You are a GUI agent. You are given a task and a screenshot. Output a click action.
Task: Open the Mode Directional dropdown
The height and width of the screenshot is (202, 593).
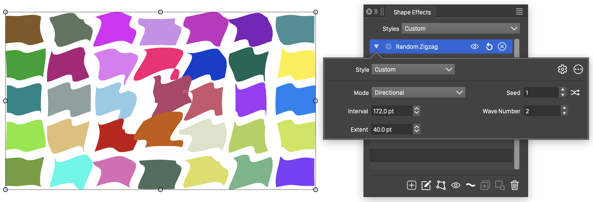pos(418,93)
